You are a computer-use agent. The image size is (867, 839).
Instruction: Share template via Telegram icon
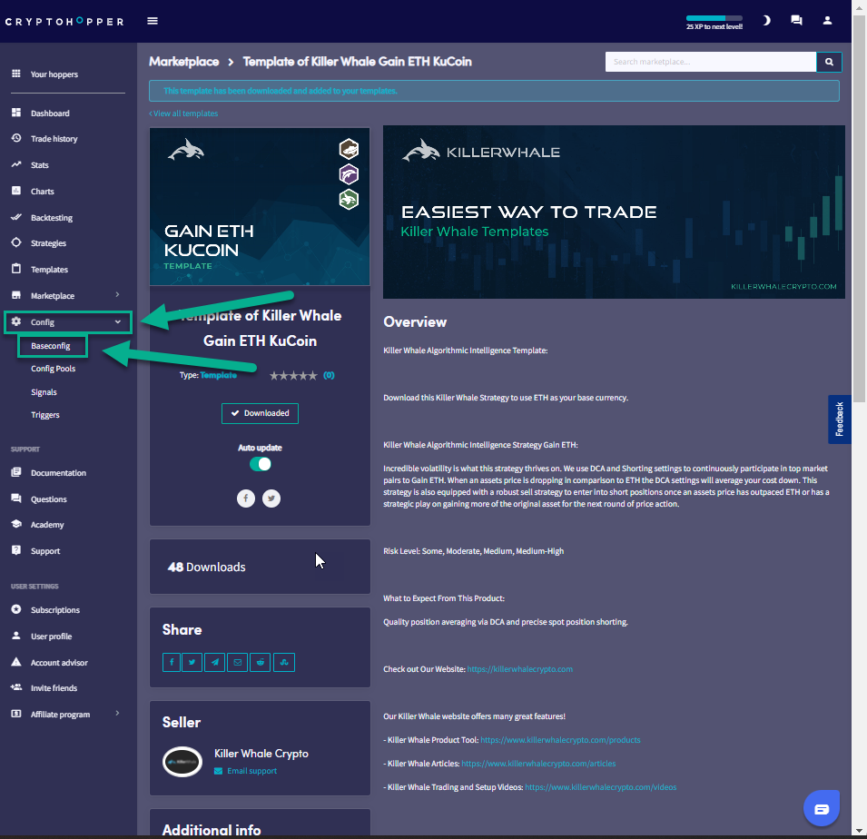[x=215, y=662]
